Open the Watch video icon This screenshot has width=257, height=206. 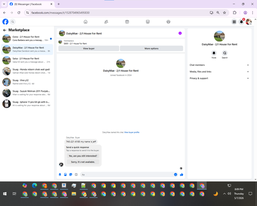(x=127, y=22)
